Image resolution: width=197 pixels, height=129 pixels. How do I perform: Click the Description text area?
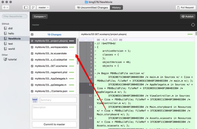tap(54, 112)
